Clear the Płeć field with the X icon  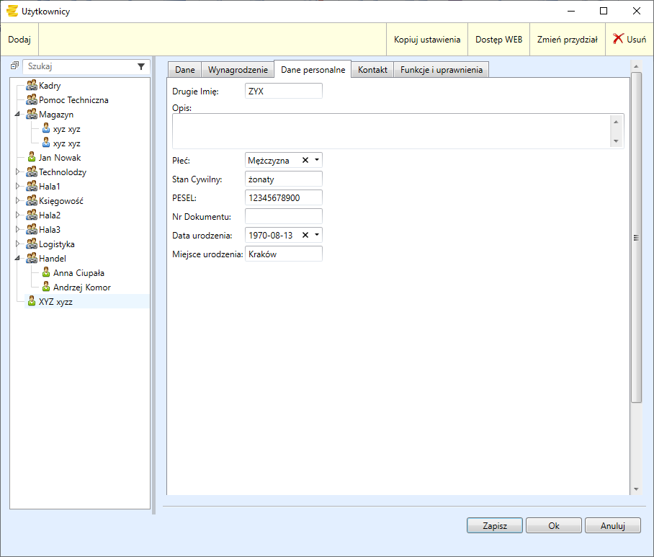click(x=305, y=161)
